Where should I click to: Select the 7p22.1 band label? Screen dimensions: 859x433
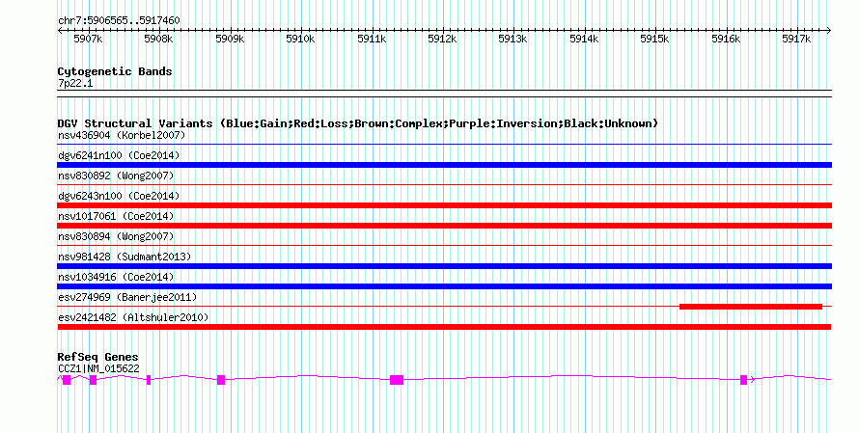point(75,83)
